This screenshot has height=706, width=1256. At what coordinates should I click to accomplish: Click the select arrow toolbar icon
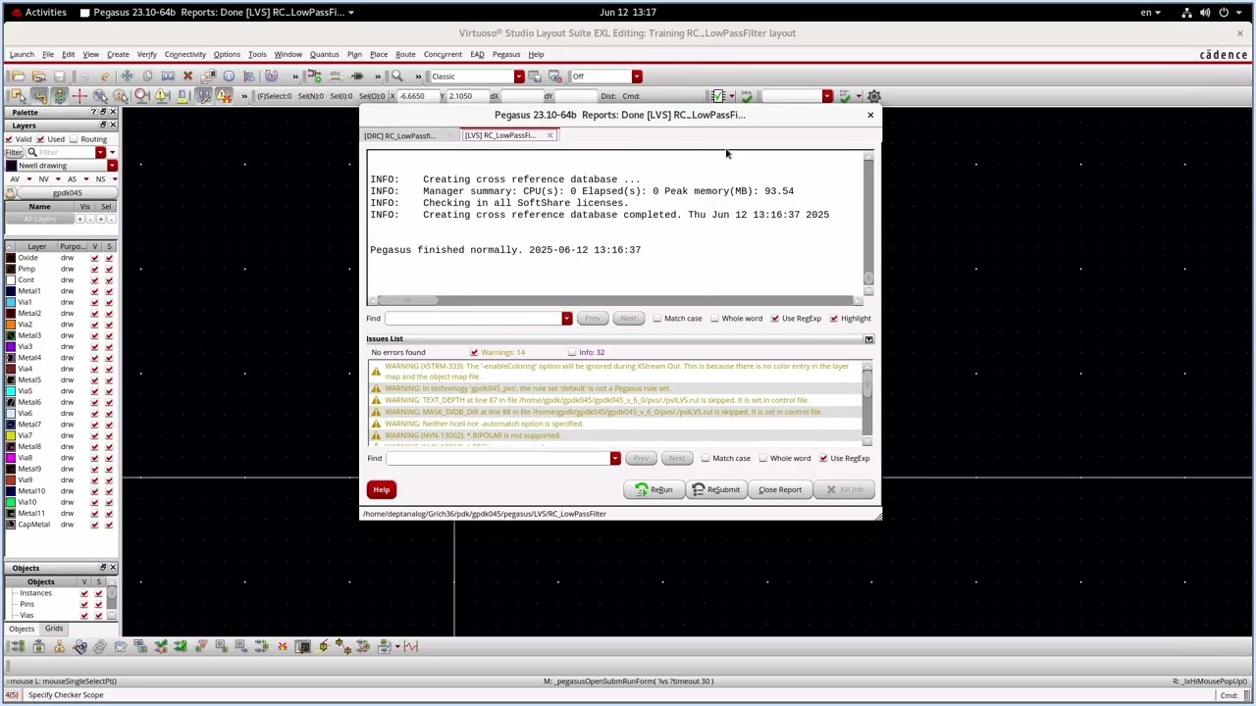(18, 96)
